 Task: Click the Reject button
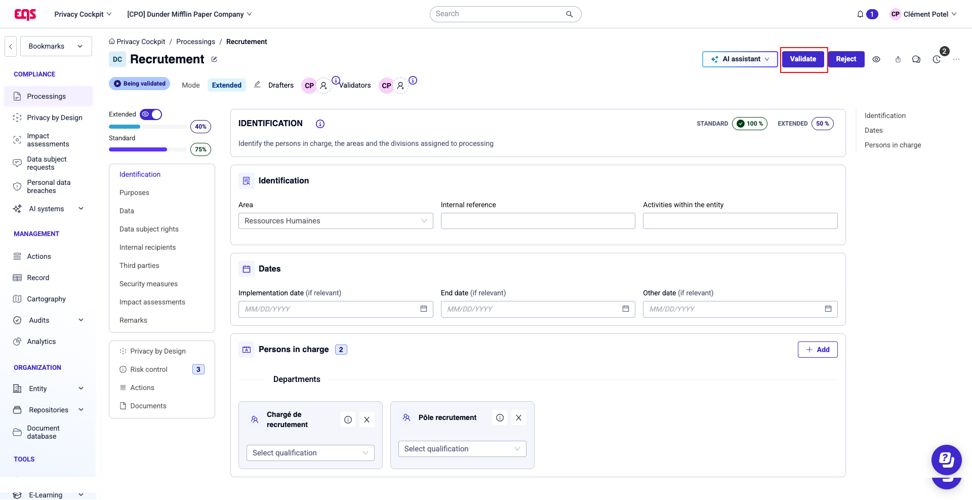tap(846, 59)
